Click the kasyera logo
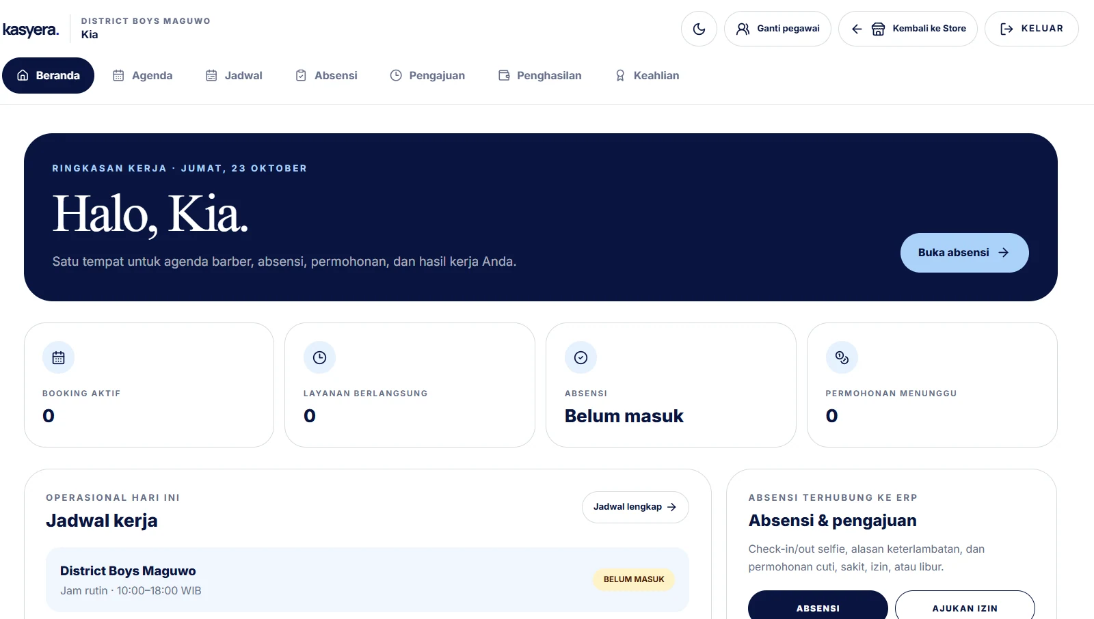This screenshot has height=619, width=1094. tap(31, 29)
